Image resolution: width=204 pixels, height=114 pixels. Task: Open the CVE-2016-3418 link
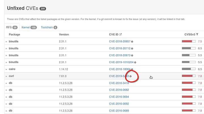click(x=119, y=83)
